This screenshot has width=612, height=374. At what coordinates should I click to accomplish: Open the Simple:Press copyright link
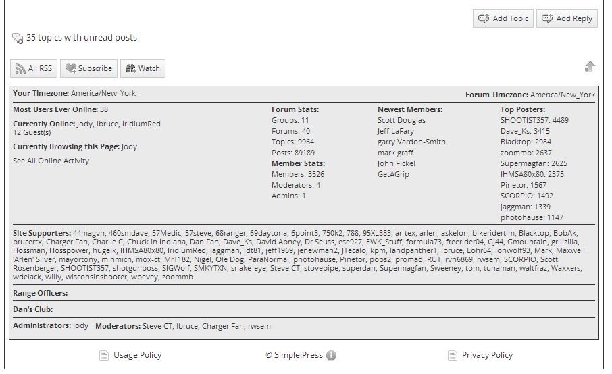(x=295, y=355)
